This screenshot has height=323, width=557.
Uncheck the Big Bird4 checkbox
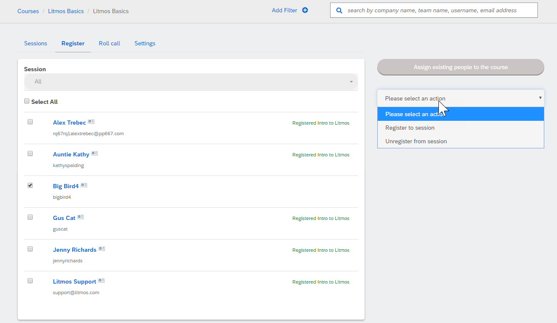30,185
